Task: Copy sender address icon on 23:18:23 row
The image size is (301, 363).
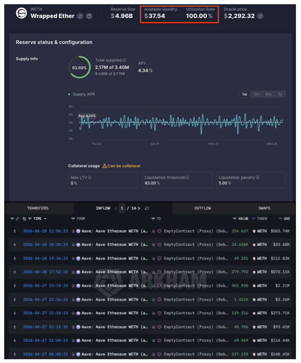Action: pos(73,286)
